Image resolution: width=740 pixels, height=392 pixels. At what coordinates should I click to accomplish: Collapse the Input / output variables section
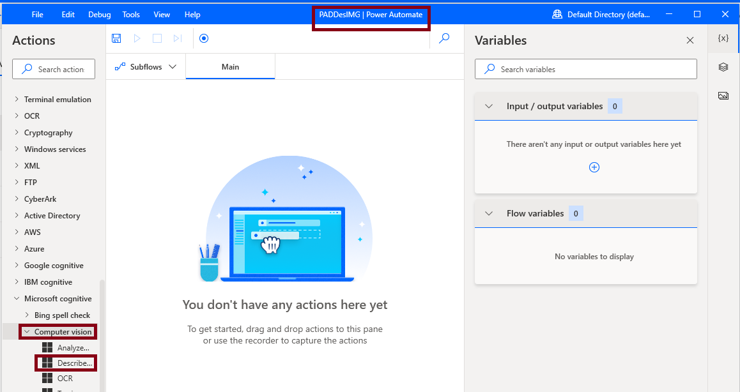(x=489, y=106)
